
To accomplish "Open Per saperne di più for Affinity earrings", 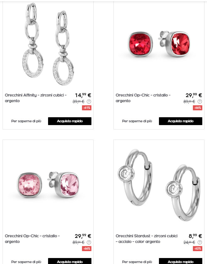I will coord(26,121).
